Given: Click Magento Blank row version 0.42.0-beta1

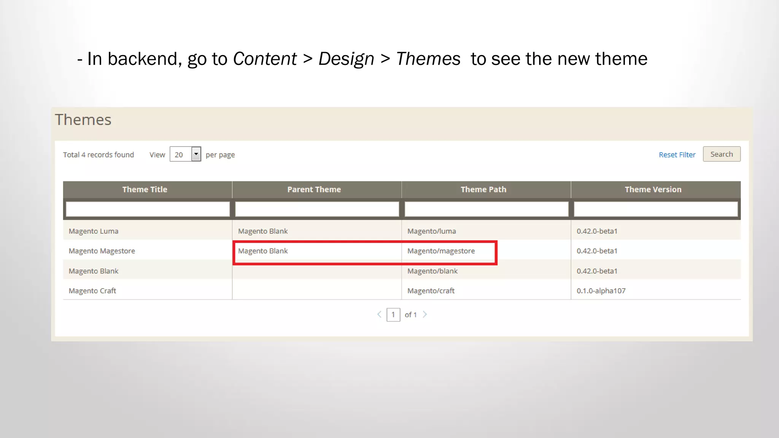Looking at the screenshot, I should [x=597, y=271].
